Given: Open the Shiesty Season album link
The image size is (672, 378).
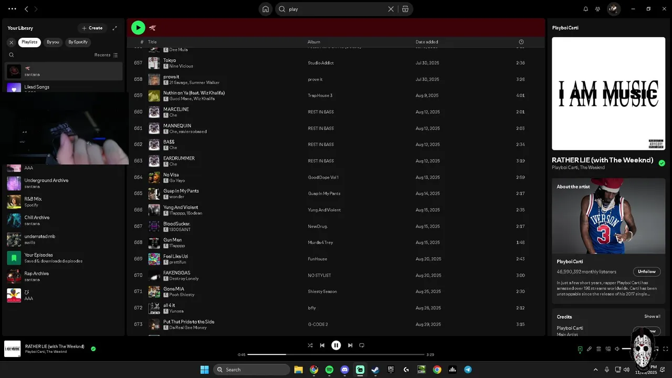Looking at the screenshot, I should (x=322, y=291).
